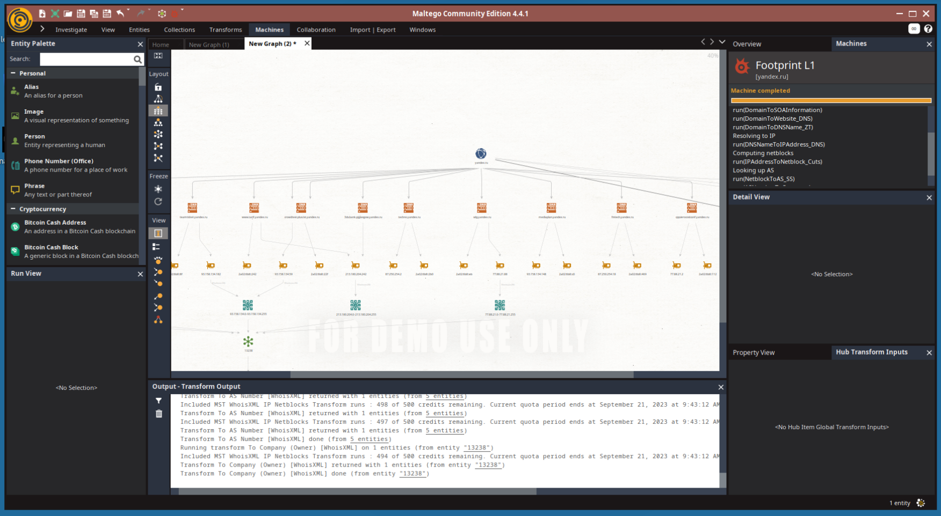Click the Save graph icon
This screenshot has width=941, height=516.
81,13
